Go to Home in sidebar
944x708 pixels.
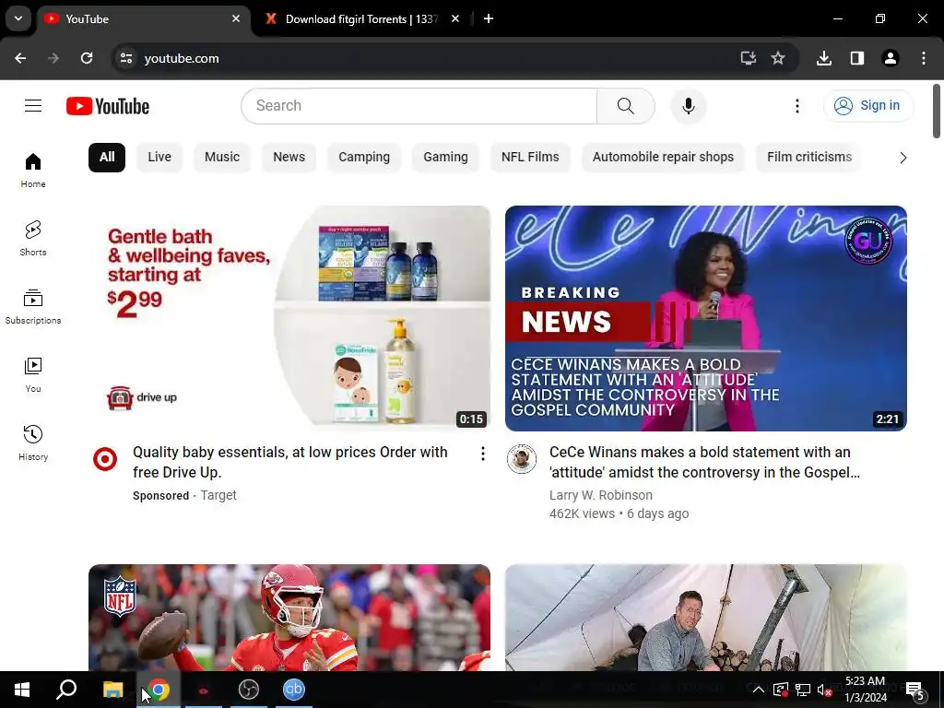point(33,171)
